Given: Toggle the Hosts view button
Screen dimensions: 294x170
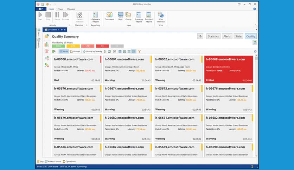Looking at the screenshot, I should pos(63,51).
